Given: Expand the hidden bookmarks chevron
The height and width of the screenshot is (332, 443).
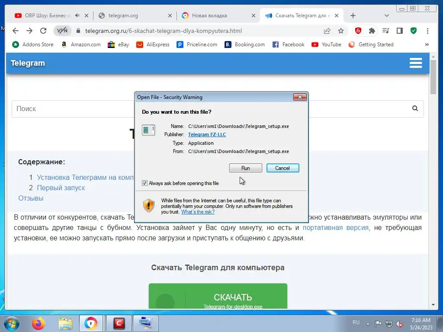Looking at the screenshot, I should point(427,45).
